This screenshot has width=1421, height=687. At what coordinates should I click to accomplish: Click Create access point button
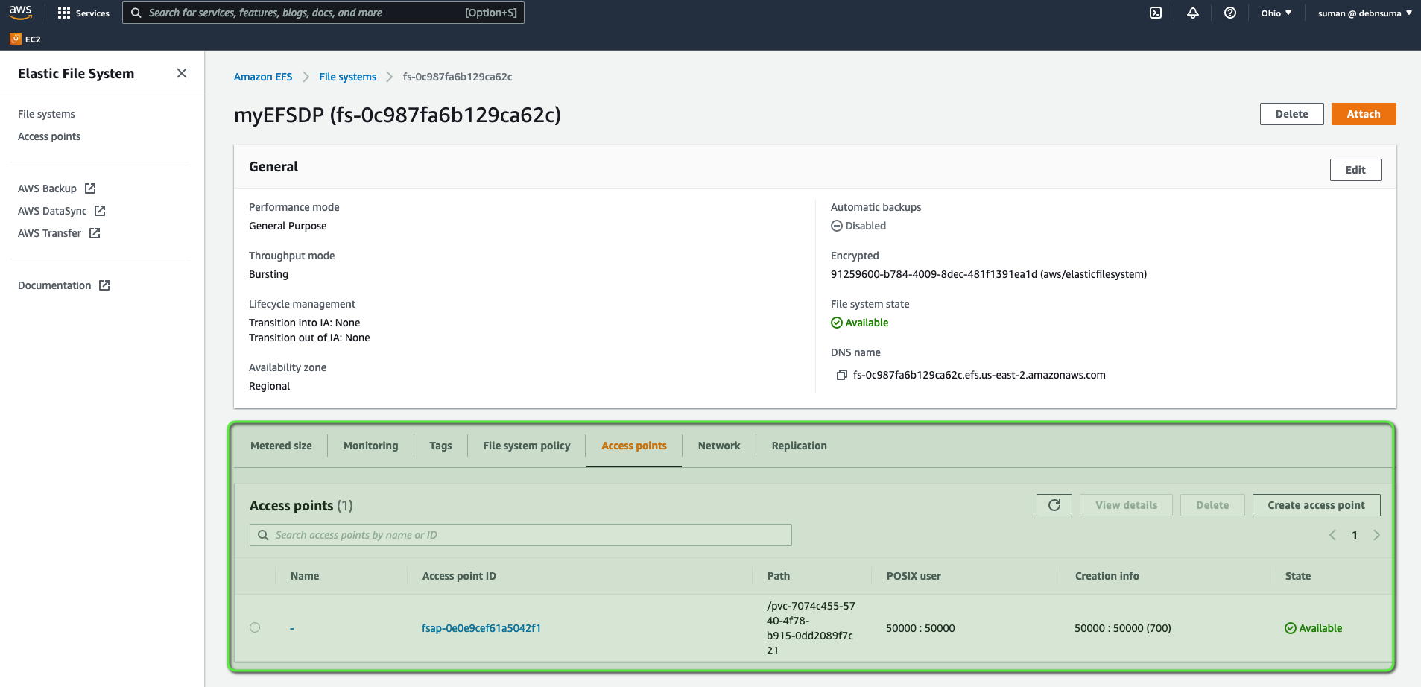pos(1317,505)
